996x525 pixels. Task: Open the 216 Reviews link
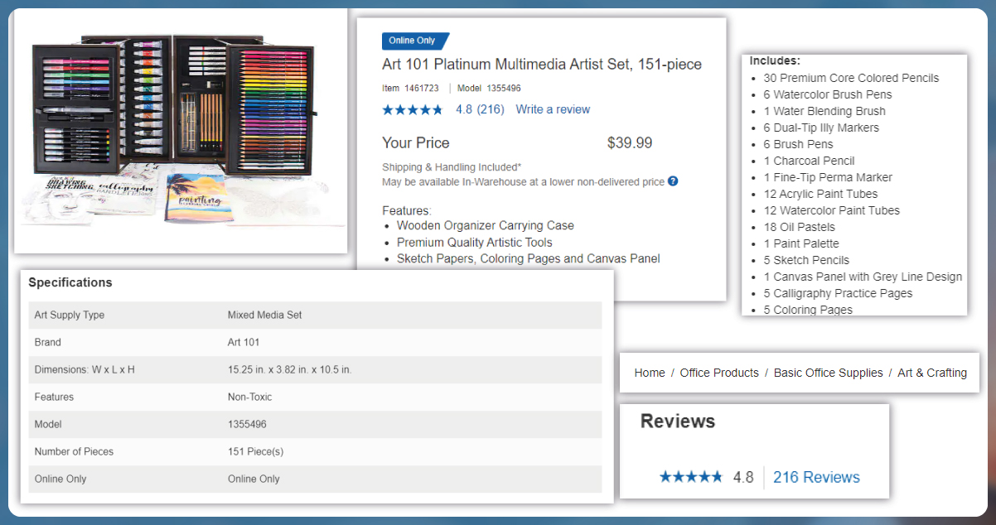(816, 477)
